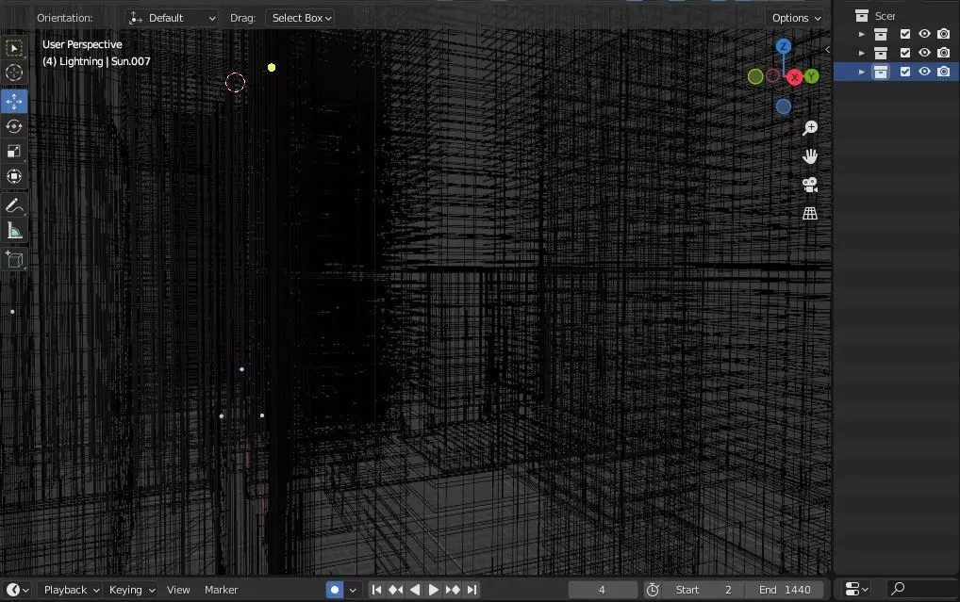Toggle auto keying record button
The image size is (960, 602).
pyautogui.click(x=334, y=590)
